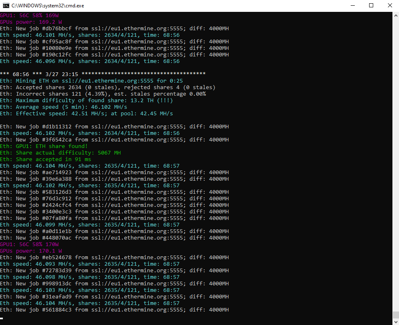Click the line 'GPU1: 56C 58% 169W'
Viewport: 399px width, 325px height.
click(x=29, y=16)
